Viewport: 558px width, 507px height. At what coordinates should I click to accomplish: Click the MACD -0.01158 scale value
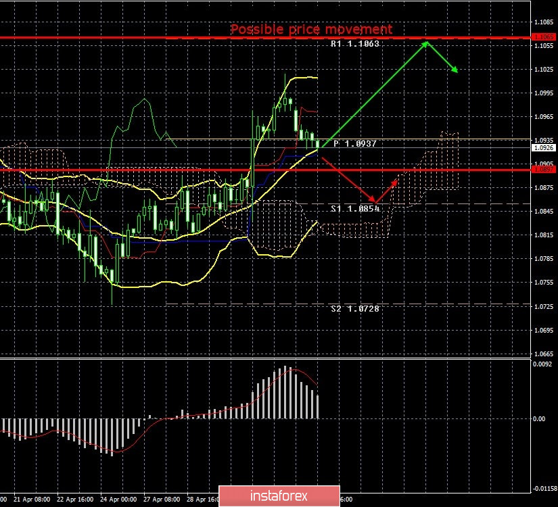544,489
